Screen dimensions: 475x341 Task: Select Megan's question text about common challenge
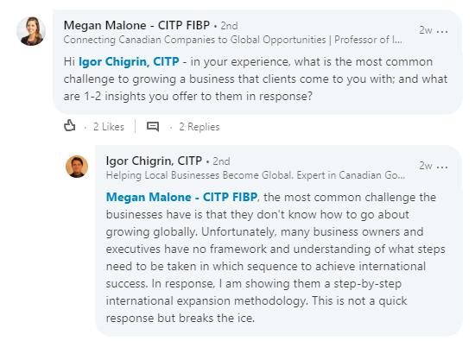click(x=256, y=79)
